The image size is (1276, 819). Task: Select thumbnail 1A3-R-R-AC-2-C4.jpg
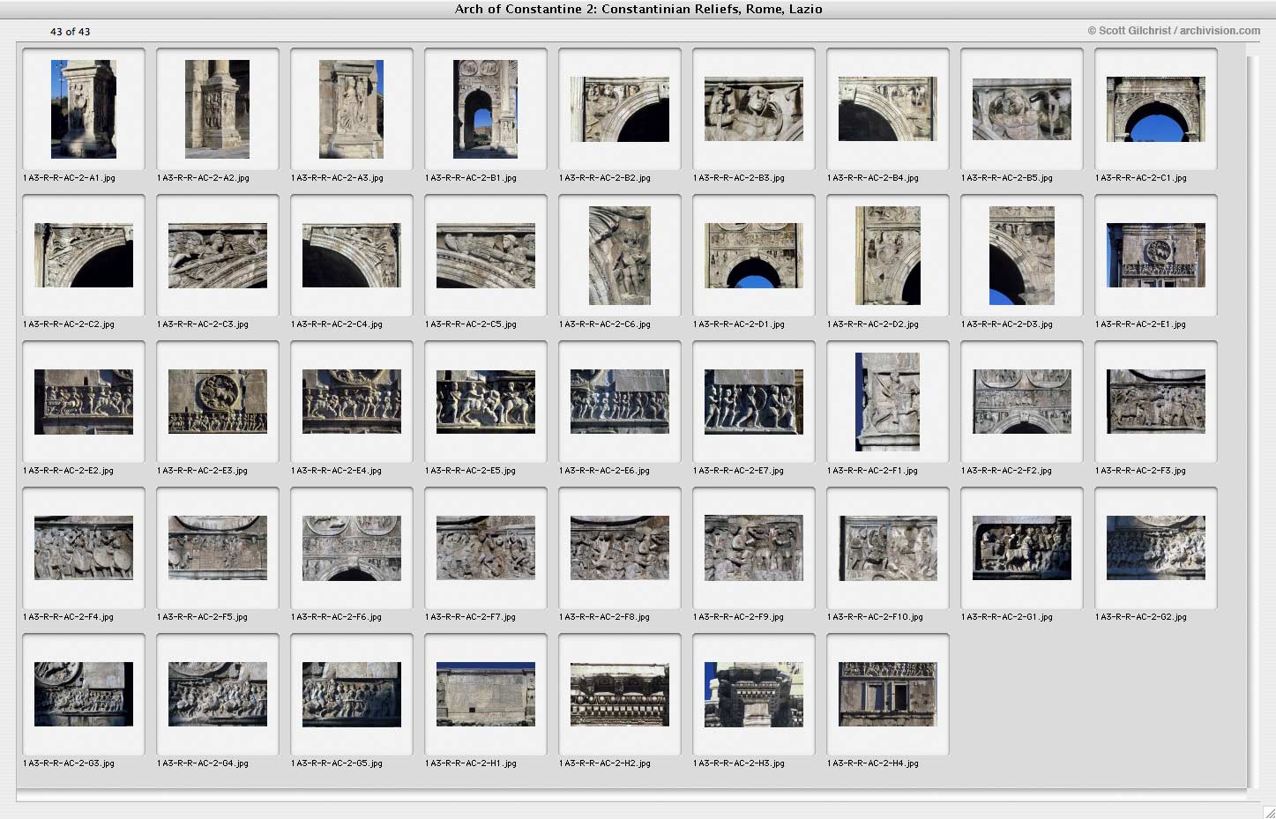tap(352, 256)
